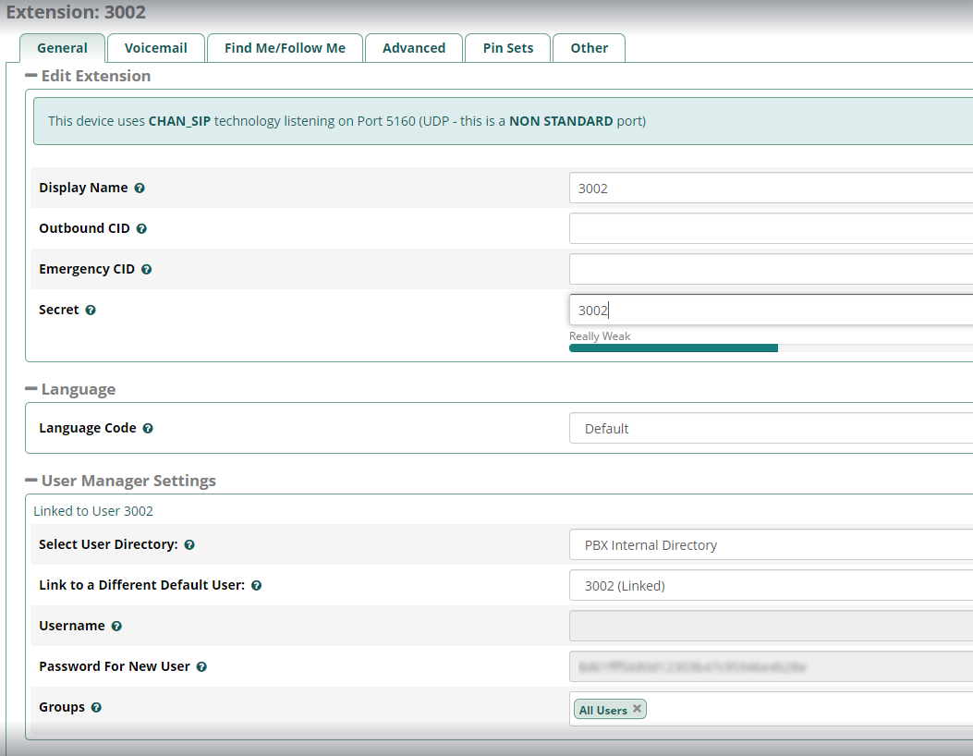
Task: Show help for Display Name field
Action: click(140, 188)
